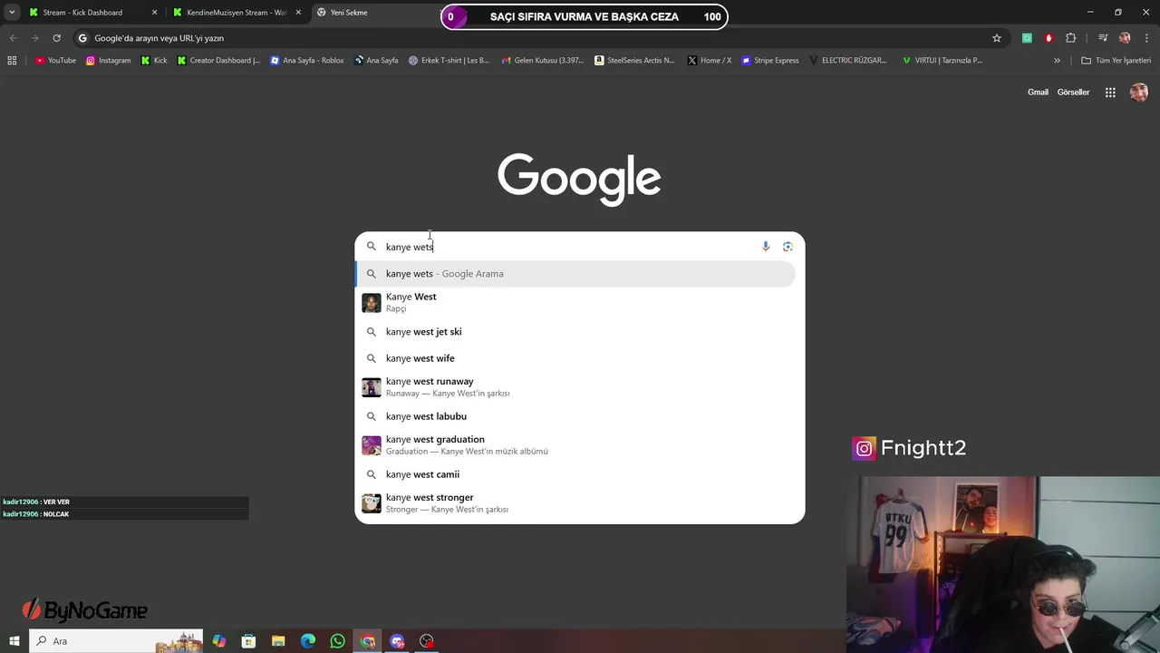
Task: Click the red extension icon in Chrome toolbar
Action: (1049, 38)
